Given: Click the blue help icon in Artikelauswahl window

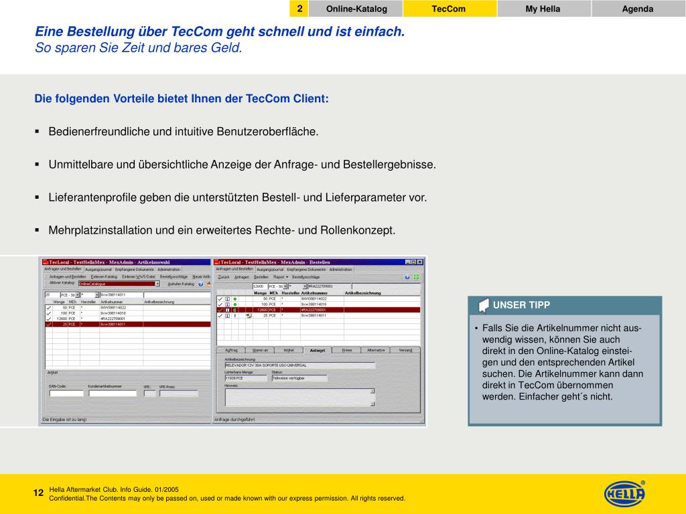Looking at the screenshot, I should pos(201,284).
